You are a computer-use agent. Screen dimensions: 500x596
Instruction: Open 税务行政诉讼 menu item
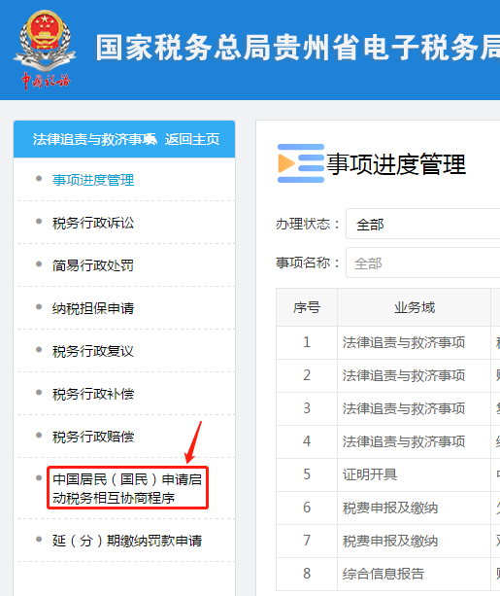93,223
